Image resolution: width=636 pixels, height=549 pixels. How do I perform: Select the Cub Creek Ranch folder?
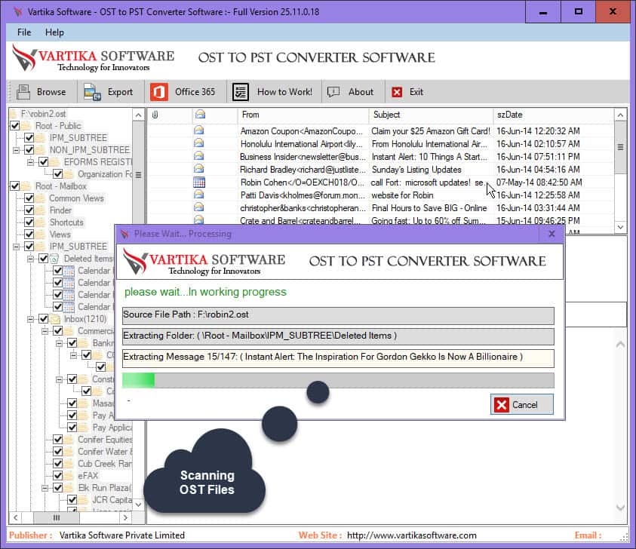[105, 464]
